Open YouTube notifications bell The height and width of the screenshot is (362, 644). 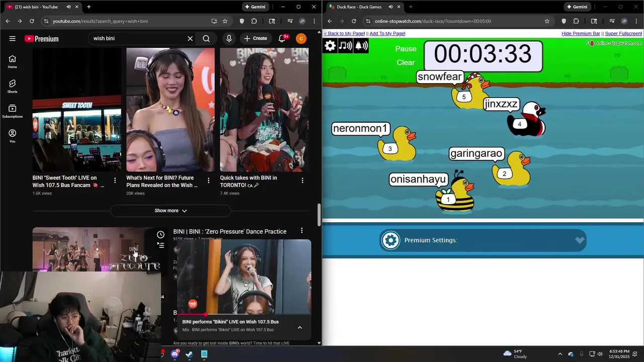282,38
